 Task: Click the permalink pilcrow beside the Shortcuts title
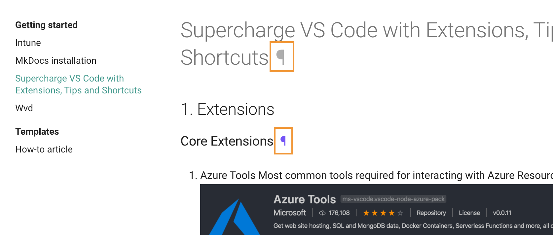[x=281, y=57]
